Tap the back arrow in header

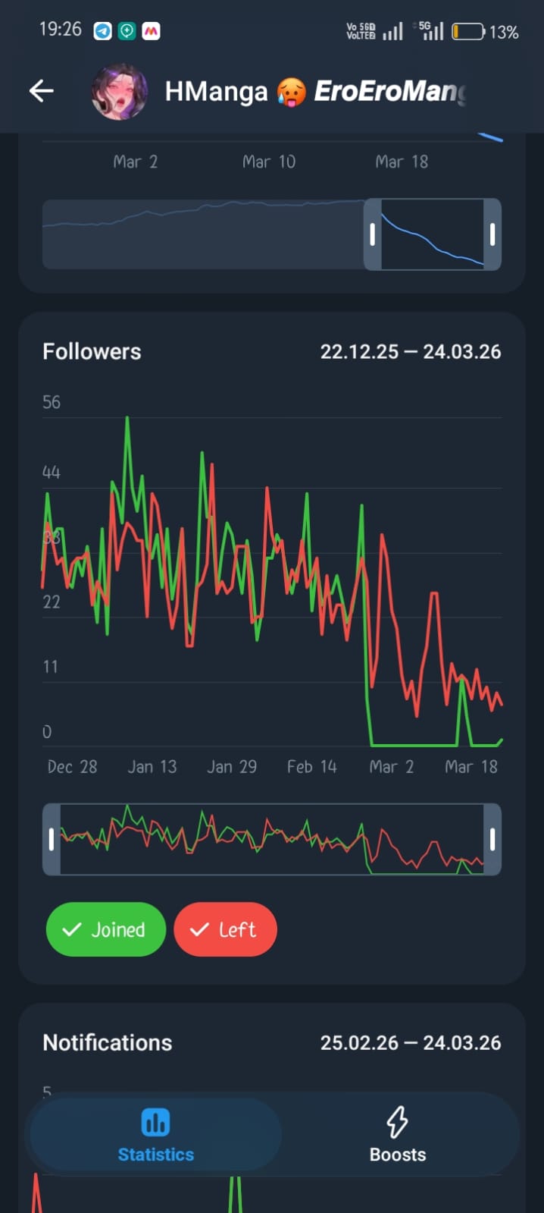click(x=42, y=92)
